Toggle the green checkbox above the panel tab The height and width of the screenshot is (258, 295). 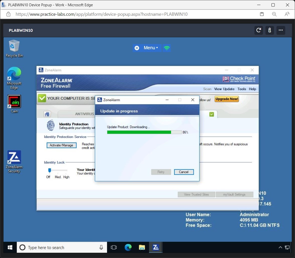pyautogui.click(x=211, y=114)
